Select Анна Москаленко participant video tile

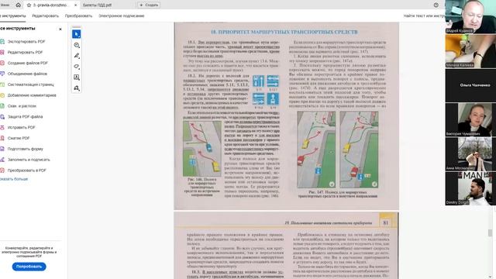(x=470, y=154)
